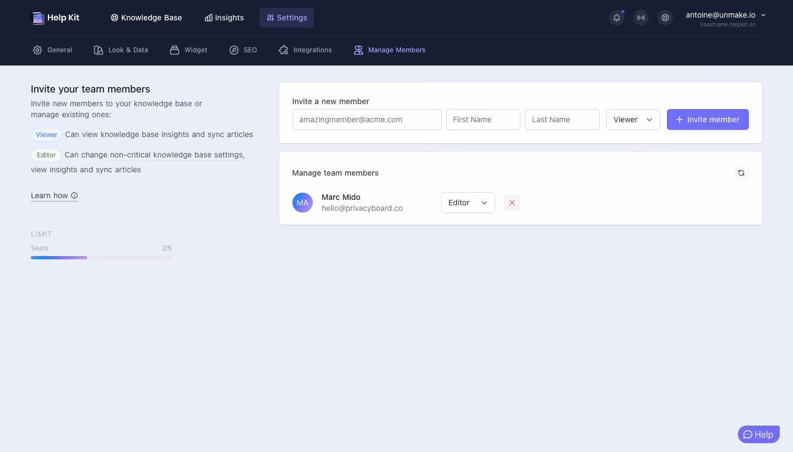Click the Marc Mido name

click(x=341, y=197)
